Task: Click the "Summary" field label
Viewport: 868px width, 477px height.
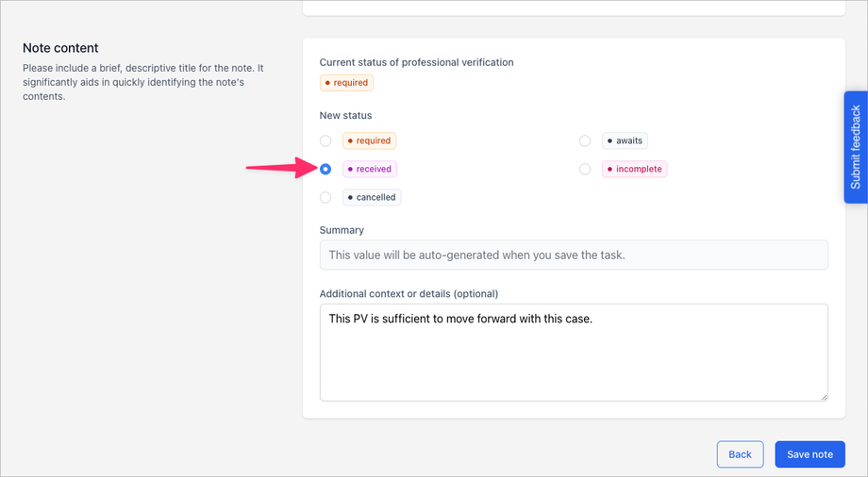Action: 342,230
